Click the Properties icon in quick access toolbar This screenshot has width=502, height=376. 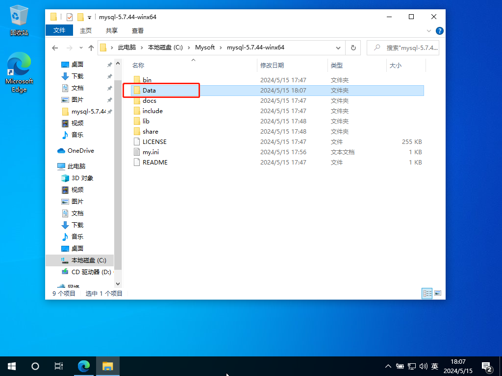(69, 17)
